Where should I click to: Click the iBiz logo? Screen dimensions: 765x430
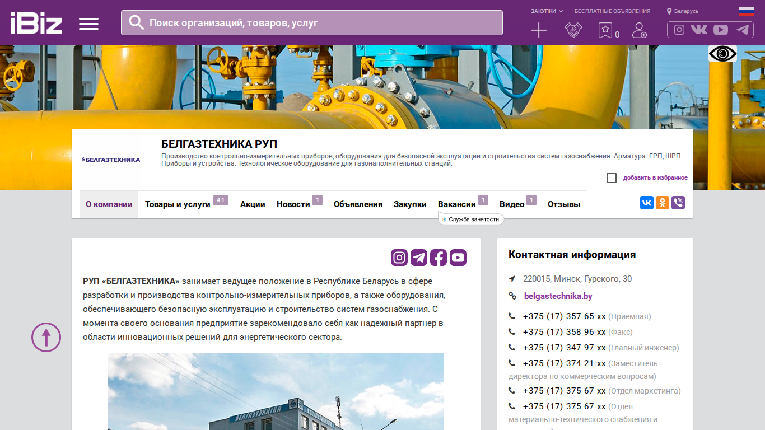pyautogui.click(x=36, y=23)
